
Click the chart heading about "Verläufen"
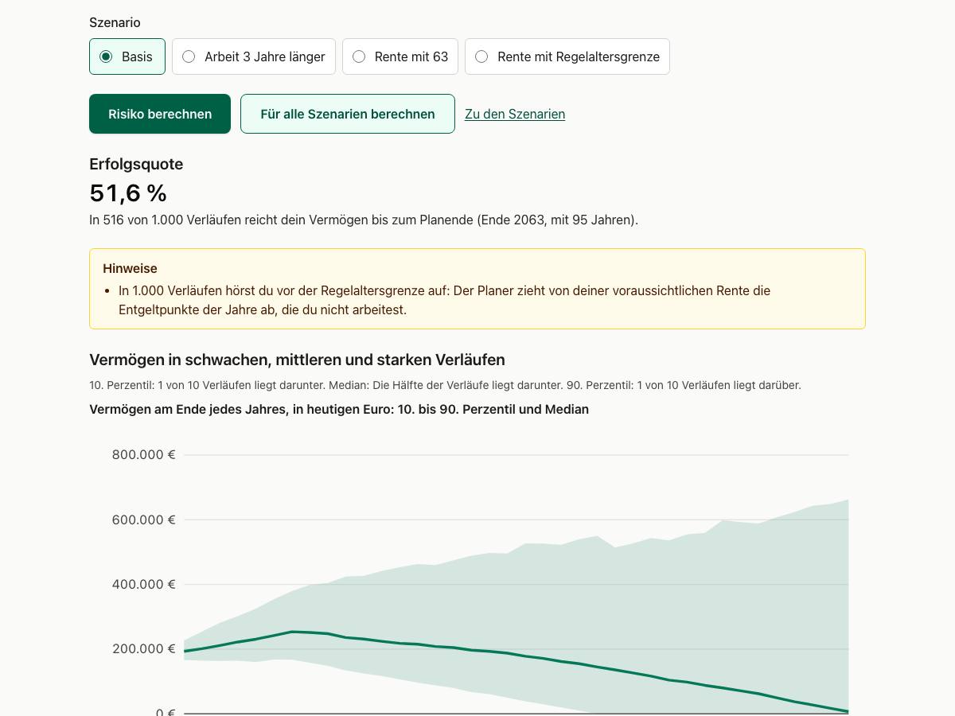[x=297, y=360]
